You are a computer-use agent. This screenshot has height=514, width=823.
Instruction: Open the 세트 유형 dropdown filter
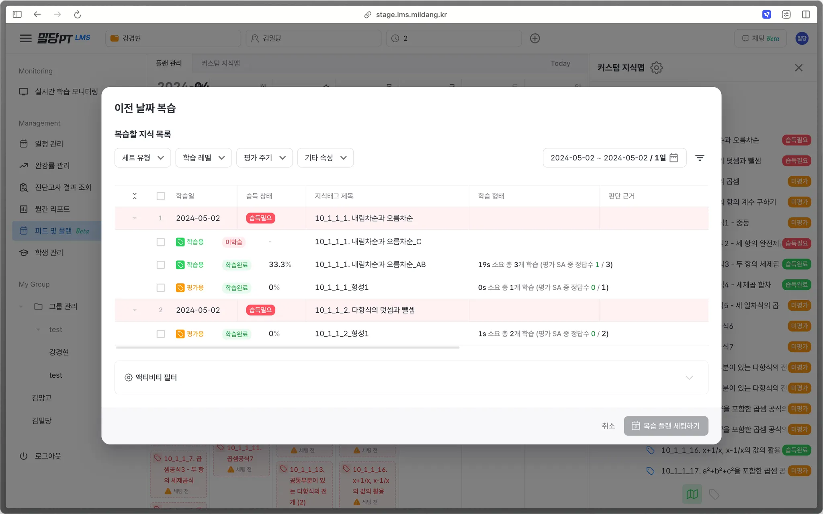point(143,158)
